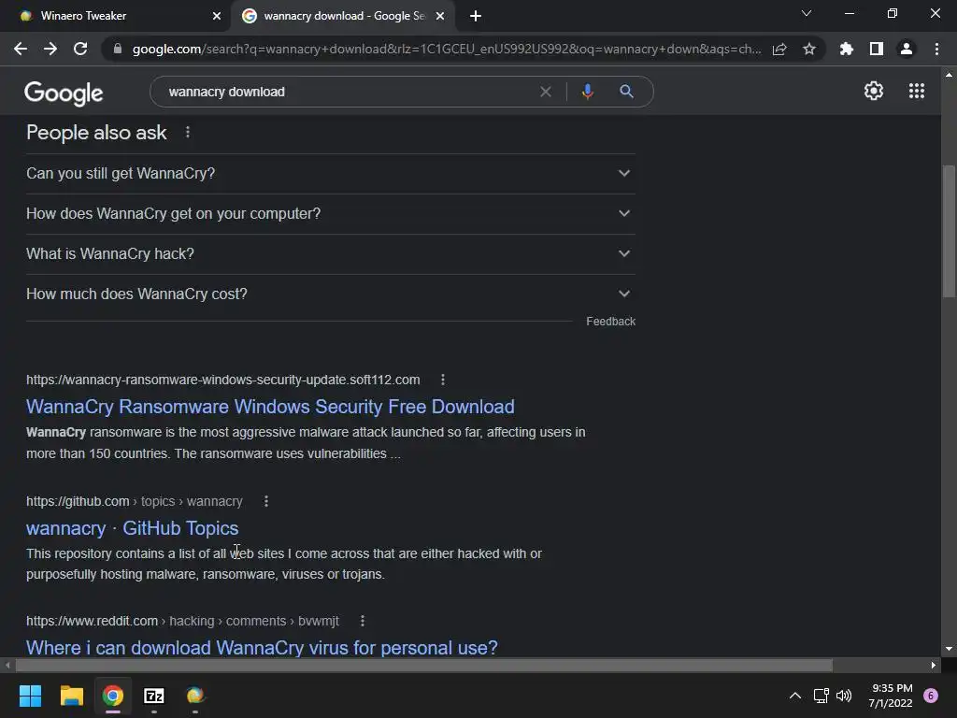Open the wannacry GitHub Topics link
957x718 pixels.
tap(133, 528)
